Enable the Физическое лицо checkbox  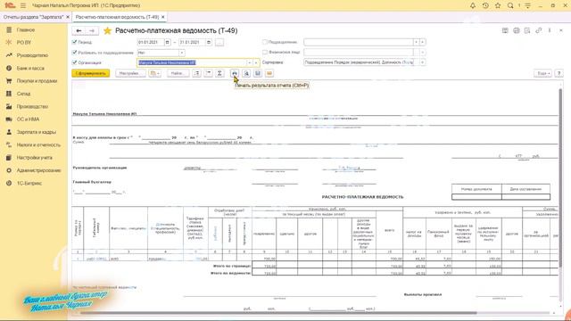pyautogui.click(x=265, y=53)
